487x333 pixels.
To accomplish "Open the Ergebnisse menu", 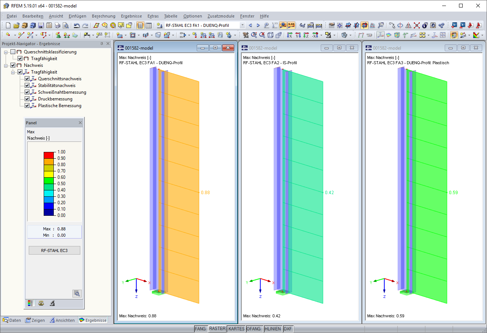I will [131, 16].
